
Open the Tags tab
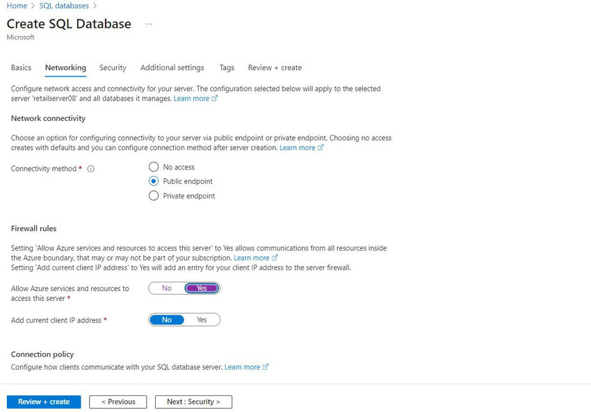(227, 68)
